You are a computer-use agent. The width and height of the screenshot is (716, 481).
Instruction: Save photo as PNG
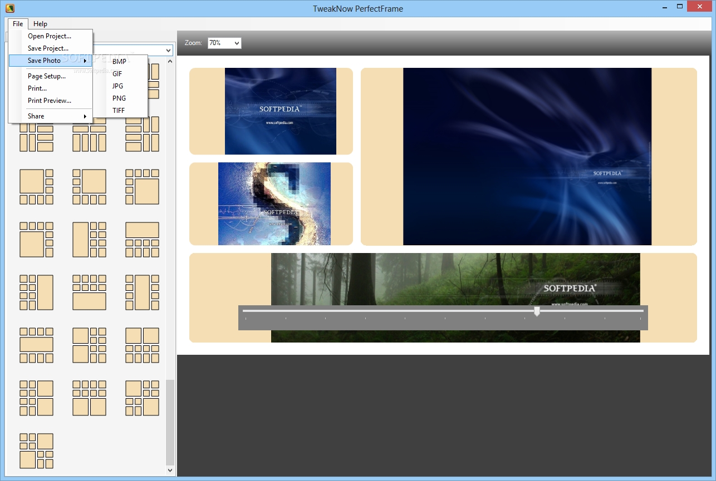[x=120, y=98]
